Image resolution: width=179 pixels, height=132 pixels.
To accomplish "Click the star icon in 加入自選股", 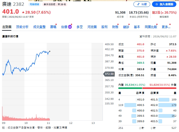I will pyautogui.click(x=157, y=4).
